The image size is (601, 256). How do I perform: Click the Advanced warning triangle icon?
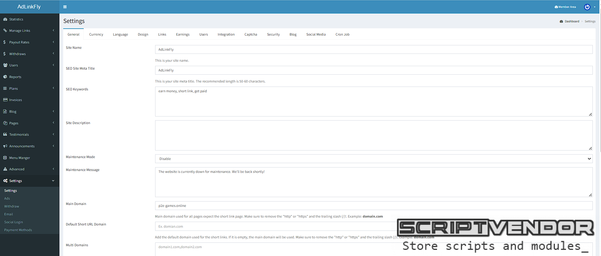coord(5,169)
